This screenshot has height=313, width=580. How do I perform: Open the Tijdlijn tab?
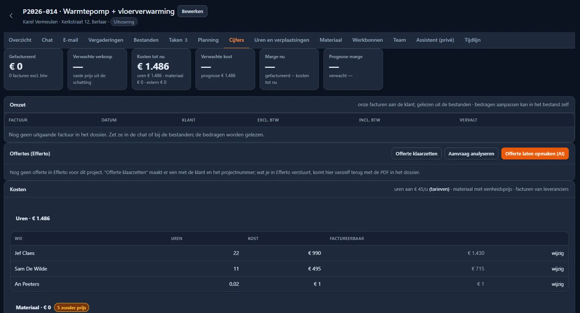click(x=473, y=40)
